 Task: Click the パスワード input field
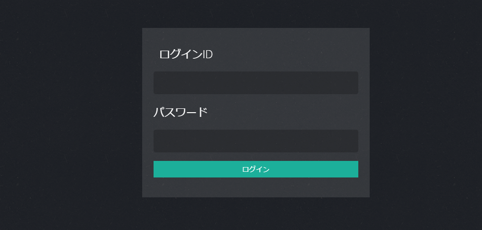tap(255, 141)
